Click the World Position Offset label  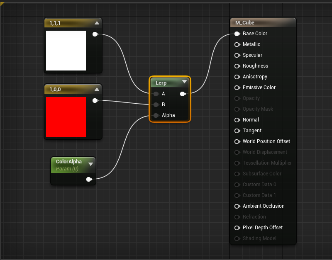pyautogui.click(x=266, y=141)
